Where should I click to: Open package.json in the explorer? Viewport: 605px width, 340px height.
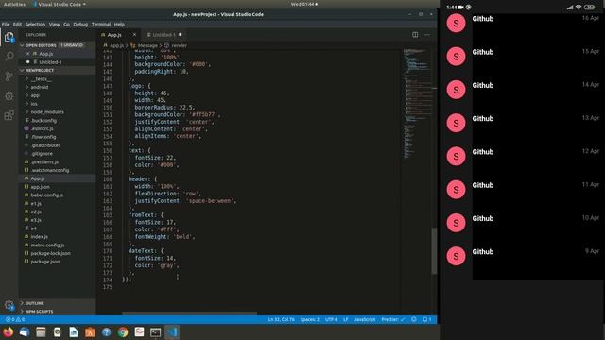click(x=45, y=262)
